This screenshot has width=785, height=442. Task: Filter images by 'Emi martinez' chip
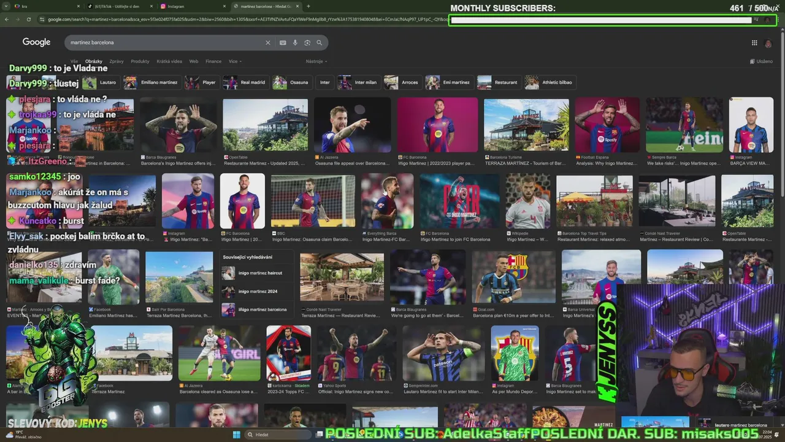point(450,82)
